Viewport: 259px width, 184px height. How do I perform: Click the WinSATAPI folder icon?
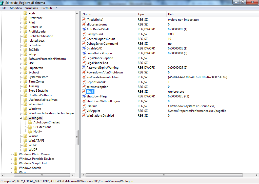click(x=25, y=141)
